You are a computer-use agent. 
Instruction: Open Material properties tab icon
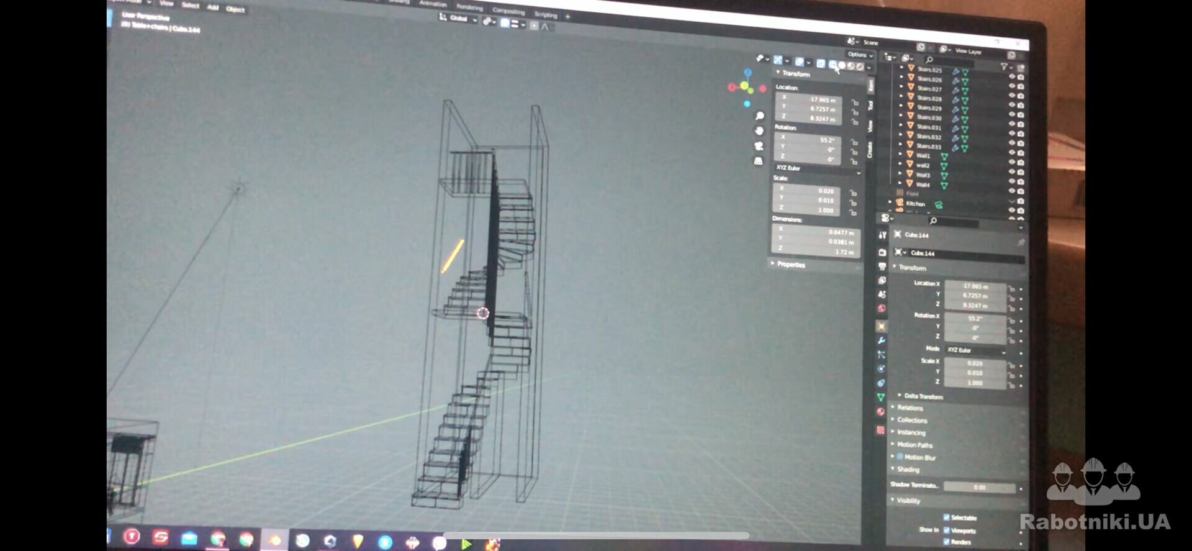(x=880, y=411)
